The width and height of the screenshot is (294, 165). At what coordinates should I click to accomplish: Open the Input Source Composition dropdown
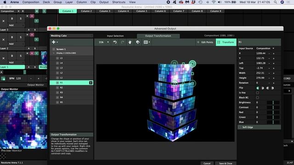coord(266,49)
